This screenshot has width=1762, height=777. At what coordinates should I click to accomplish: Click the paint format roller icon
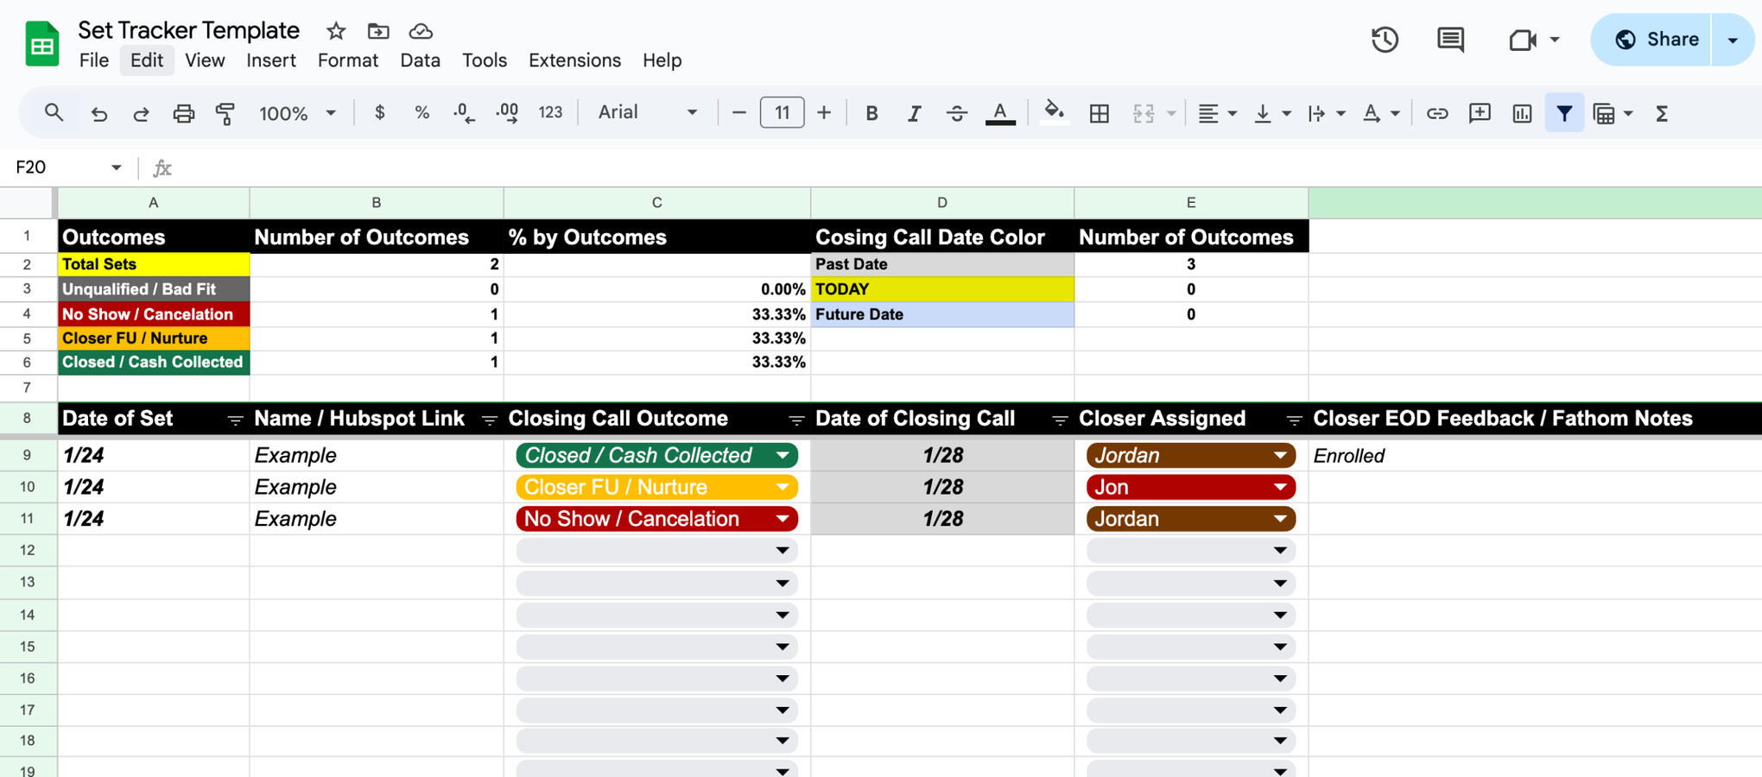225,113
